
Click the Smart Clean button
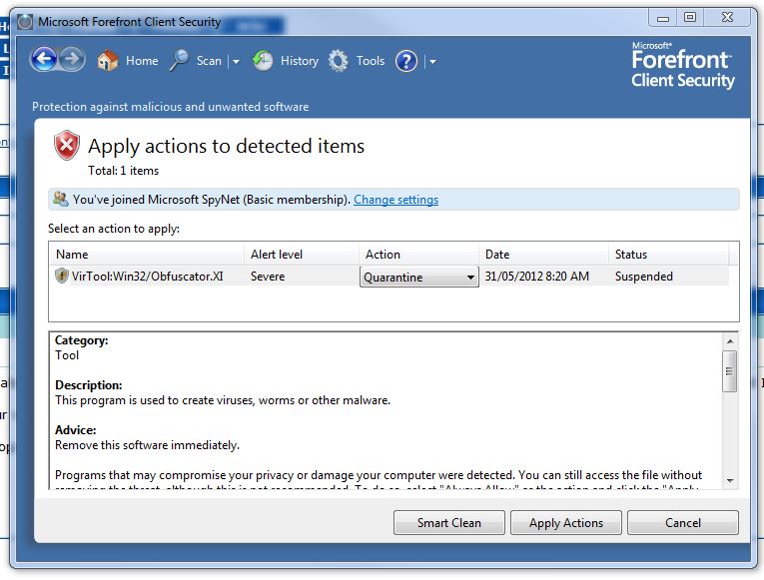[449, 522]
